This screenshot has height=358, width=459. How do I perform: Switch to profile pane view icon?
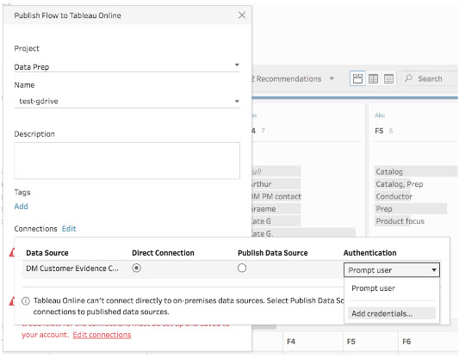click(357, 78)
